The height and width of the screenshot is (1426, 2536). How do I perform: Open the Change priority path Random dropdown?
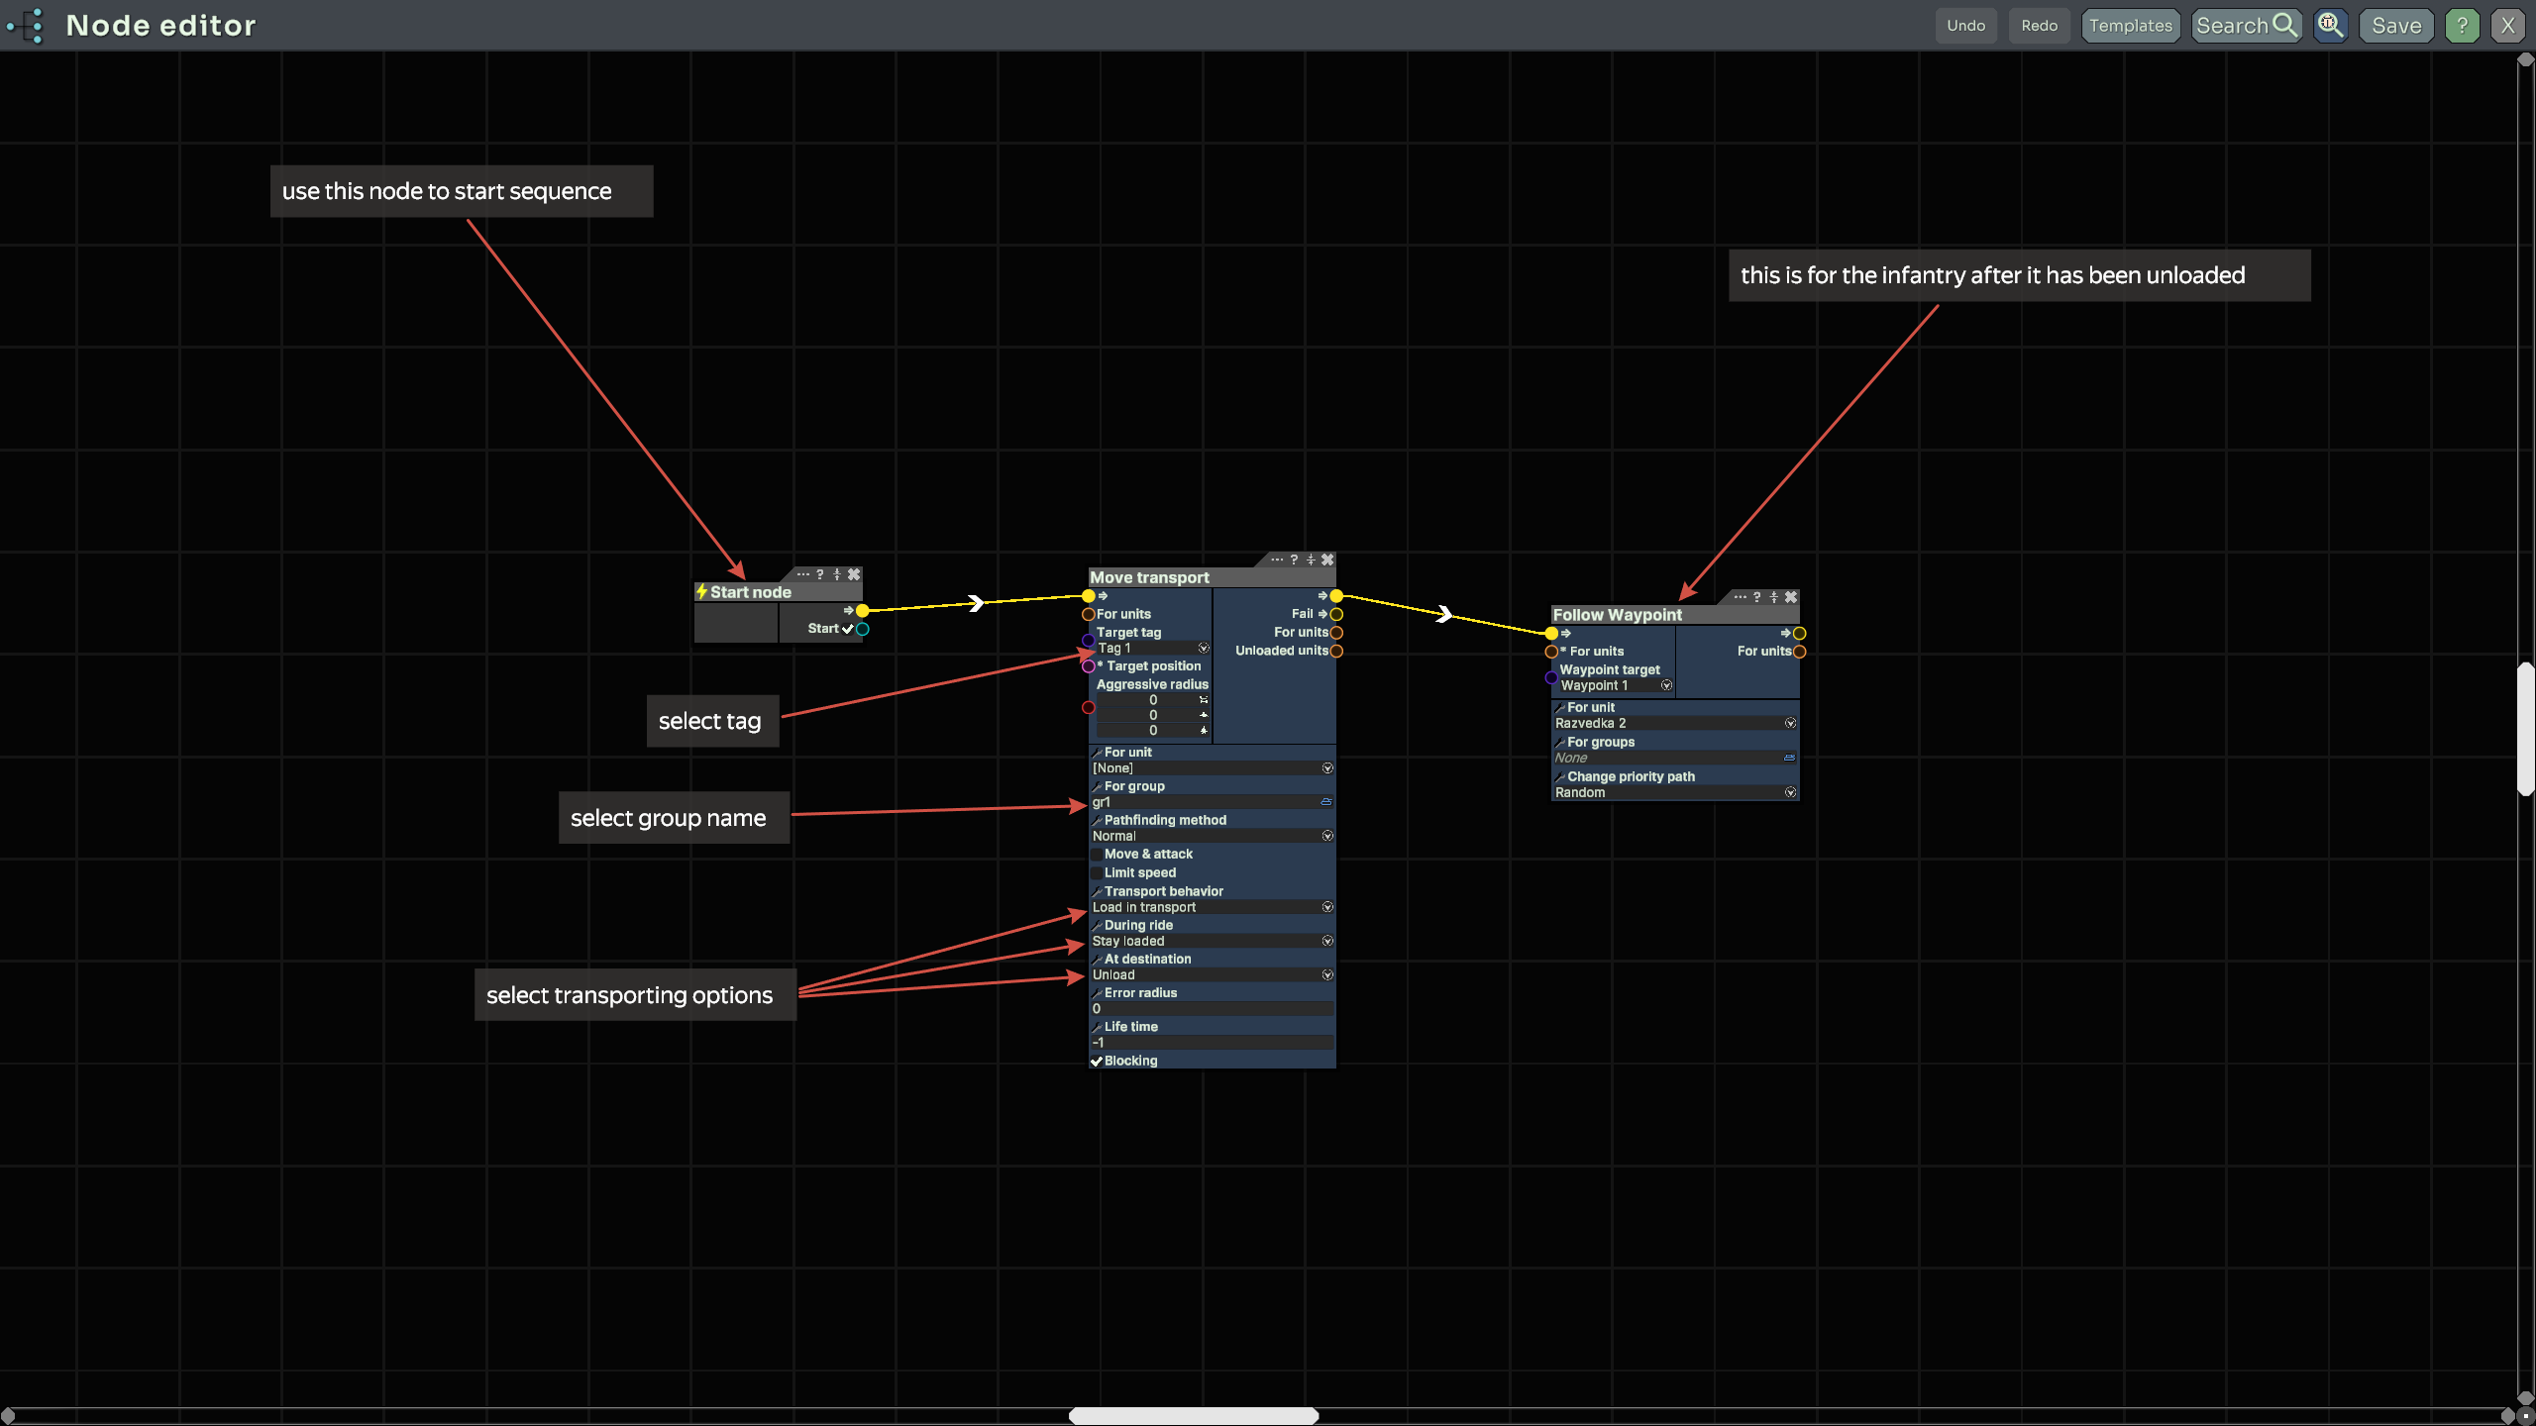pos(1790,792)
